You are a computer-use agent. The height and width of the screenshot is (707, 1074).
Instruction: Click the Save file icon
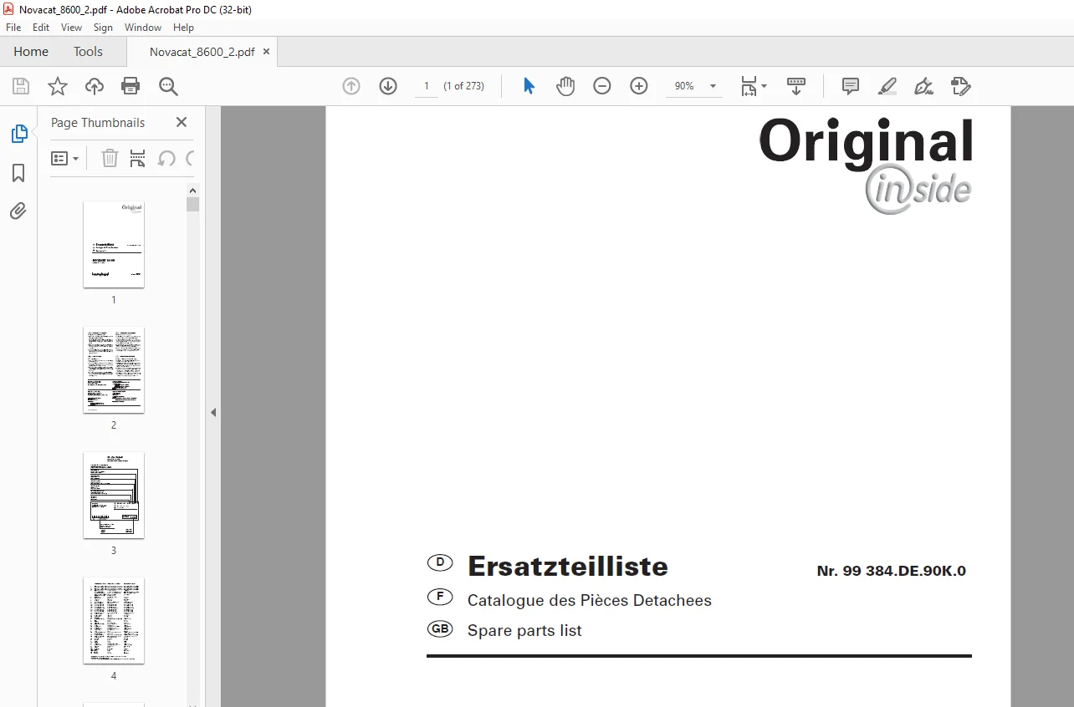pyautogui.click(x=21, y=86)
